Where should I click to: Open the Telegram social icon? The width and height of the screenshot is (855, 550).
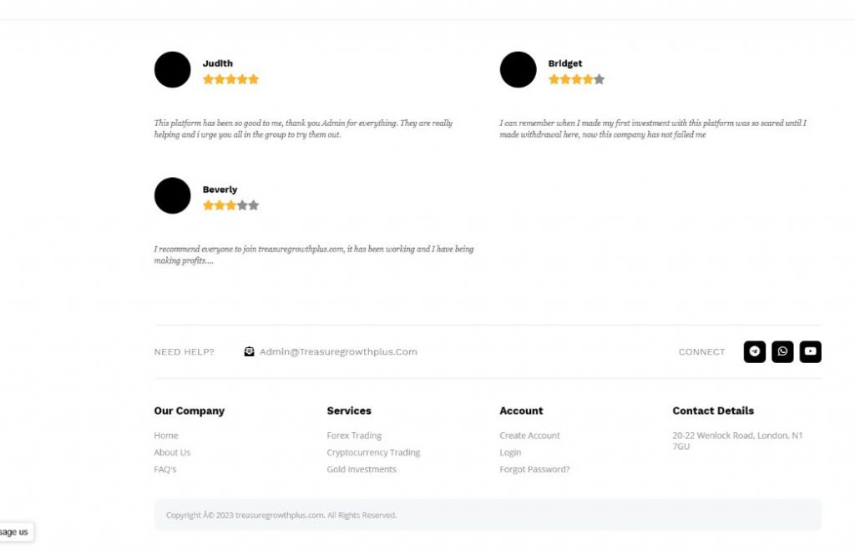point(754,351)
